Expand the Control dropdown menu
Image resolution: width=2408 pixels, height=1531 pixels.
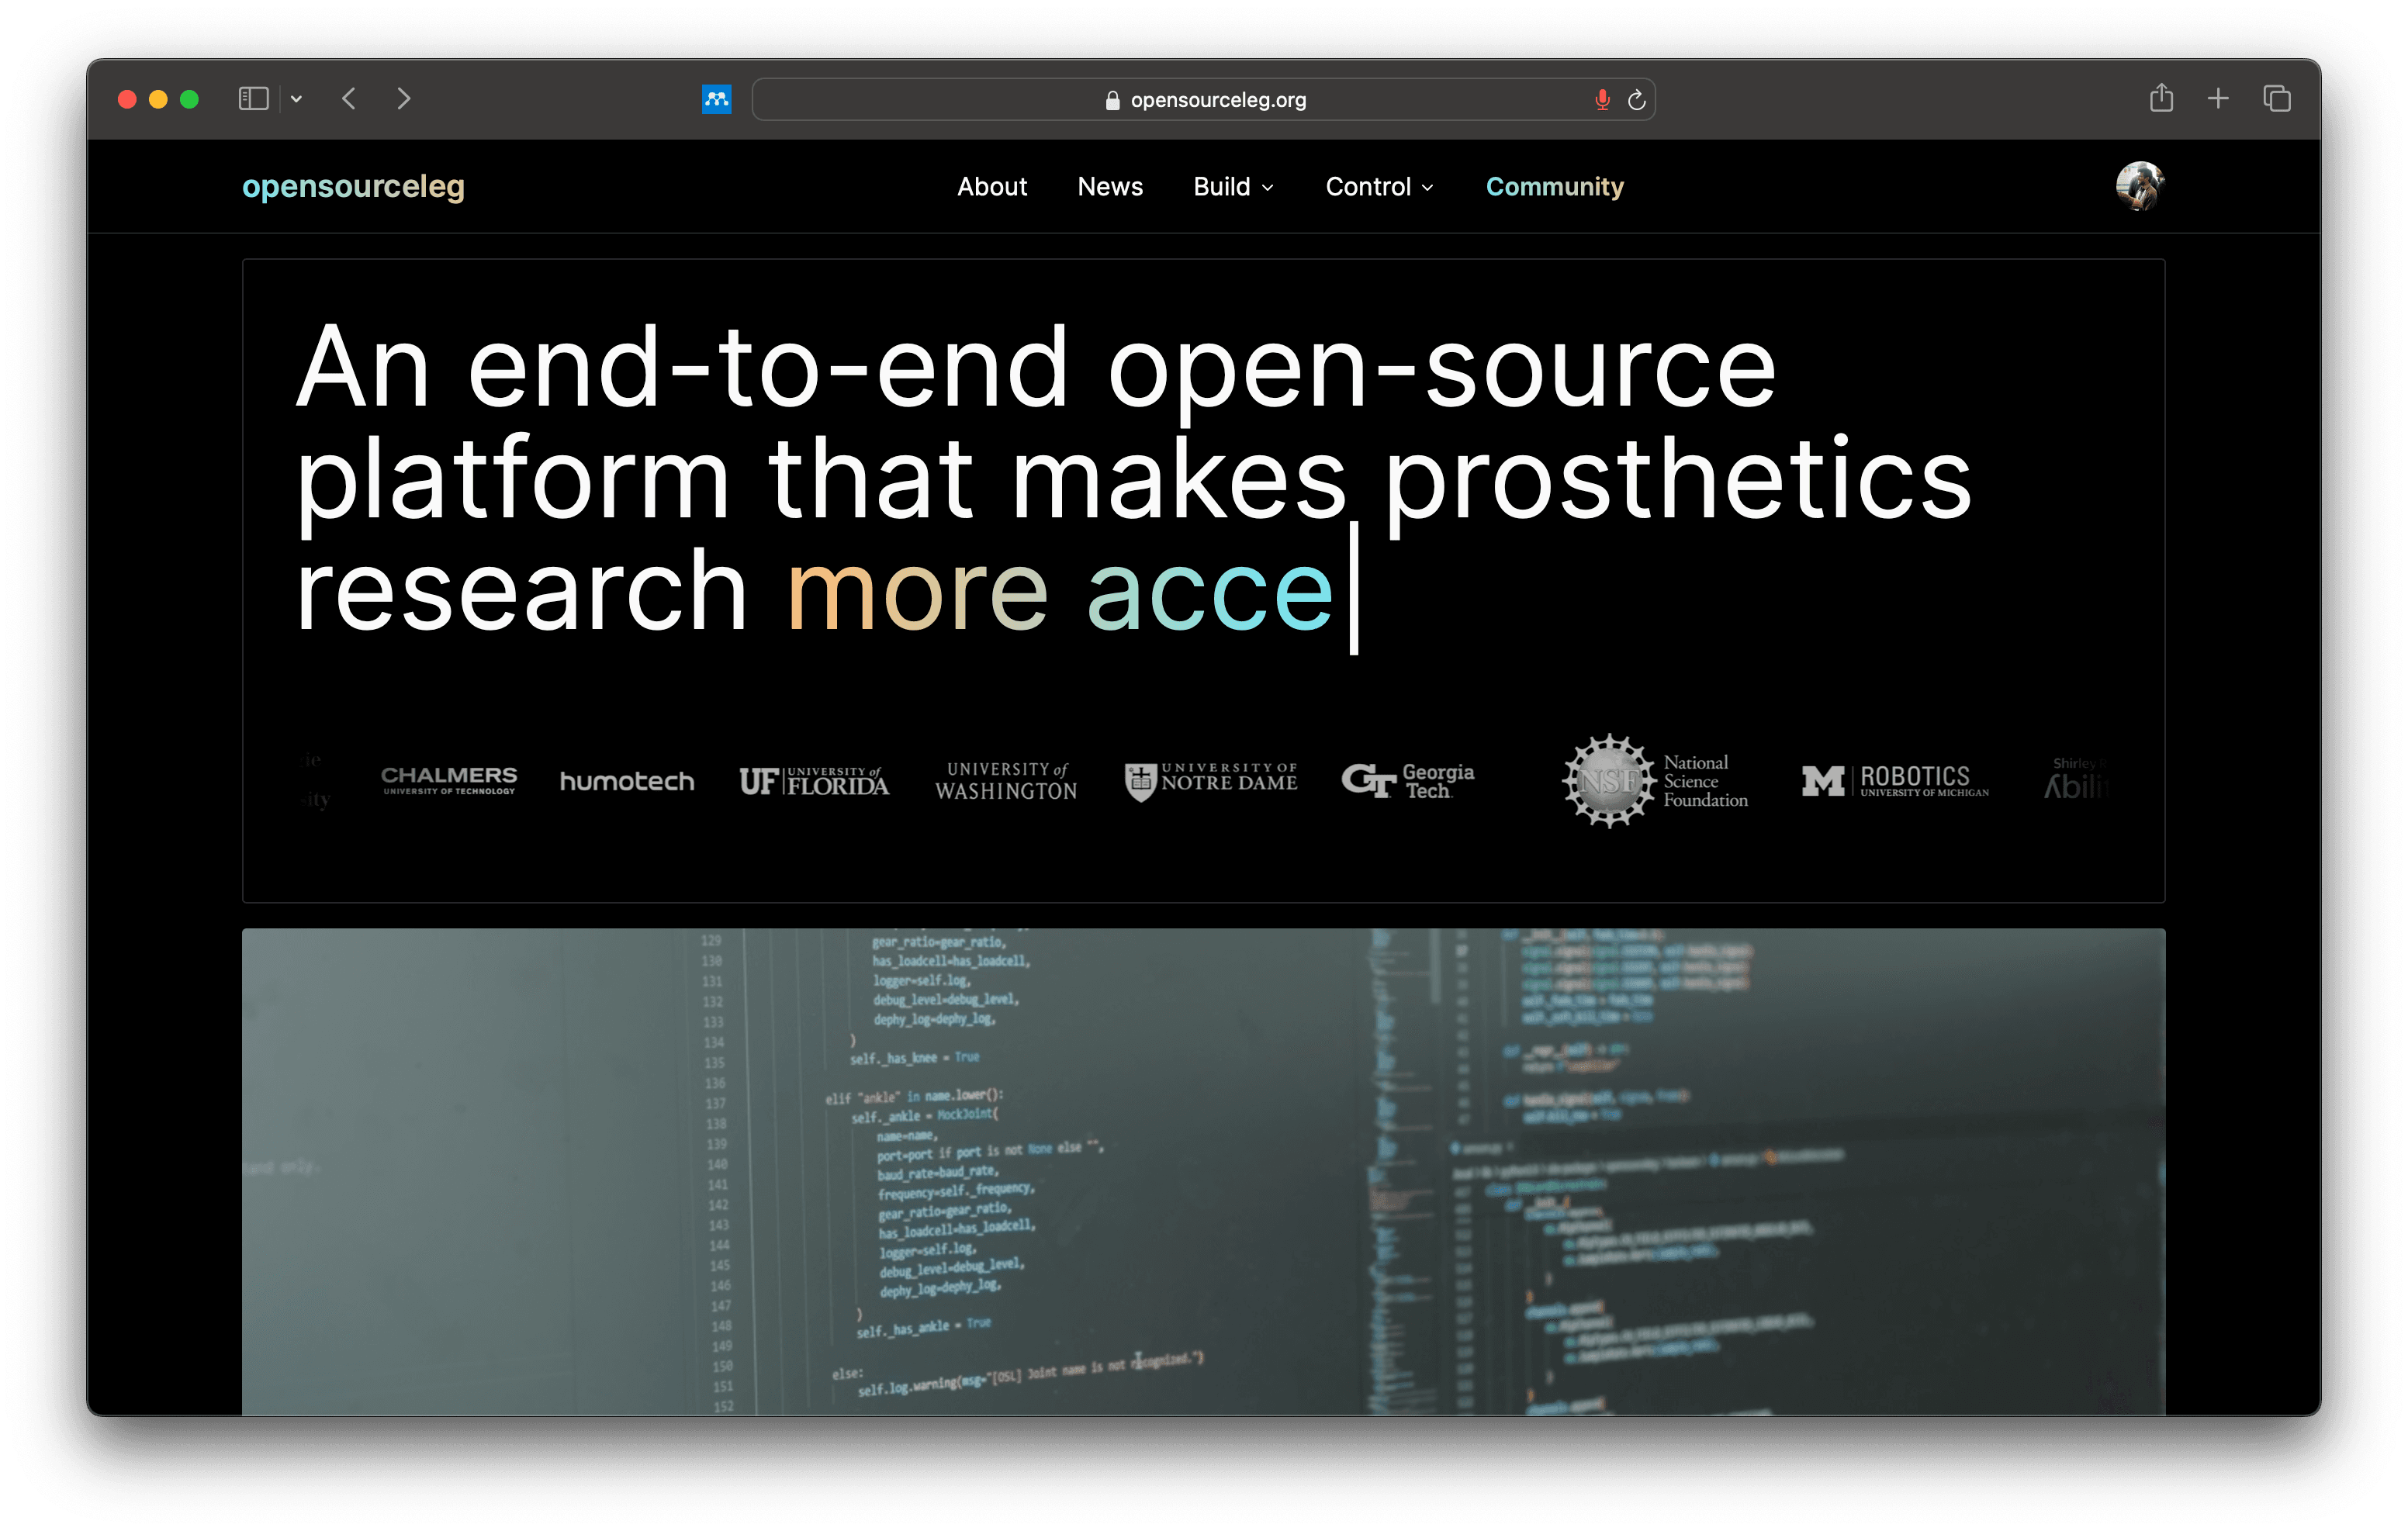pos(1379,187)
